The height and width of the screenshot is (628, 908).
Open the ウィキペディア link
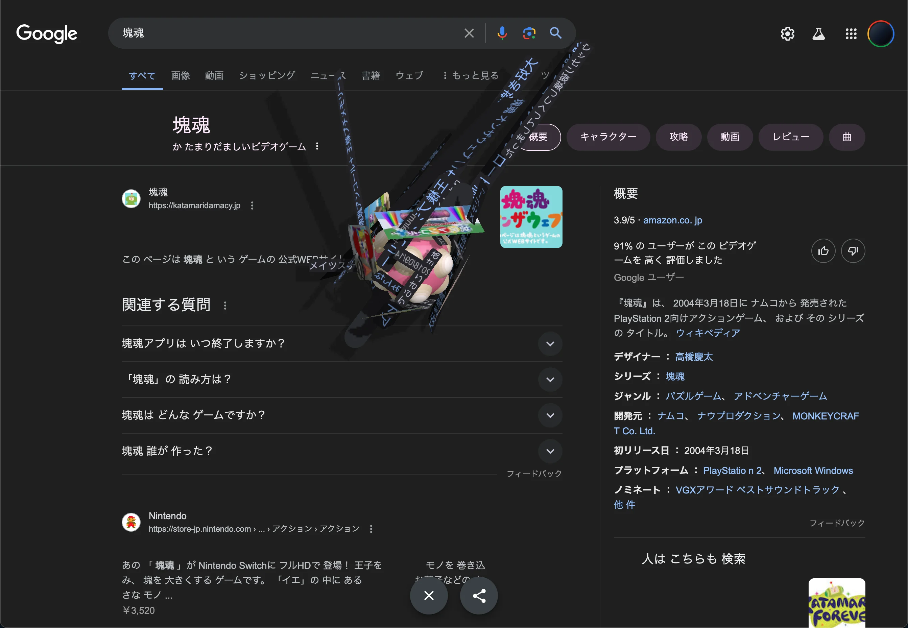[708, 333]
